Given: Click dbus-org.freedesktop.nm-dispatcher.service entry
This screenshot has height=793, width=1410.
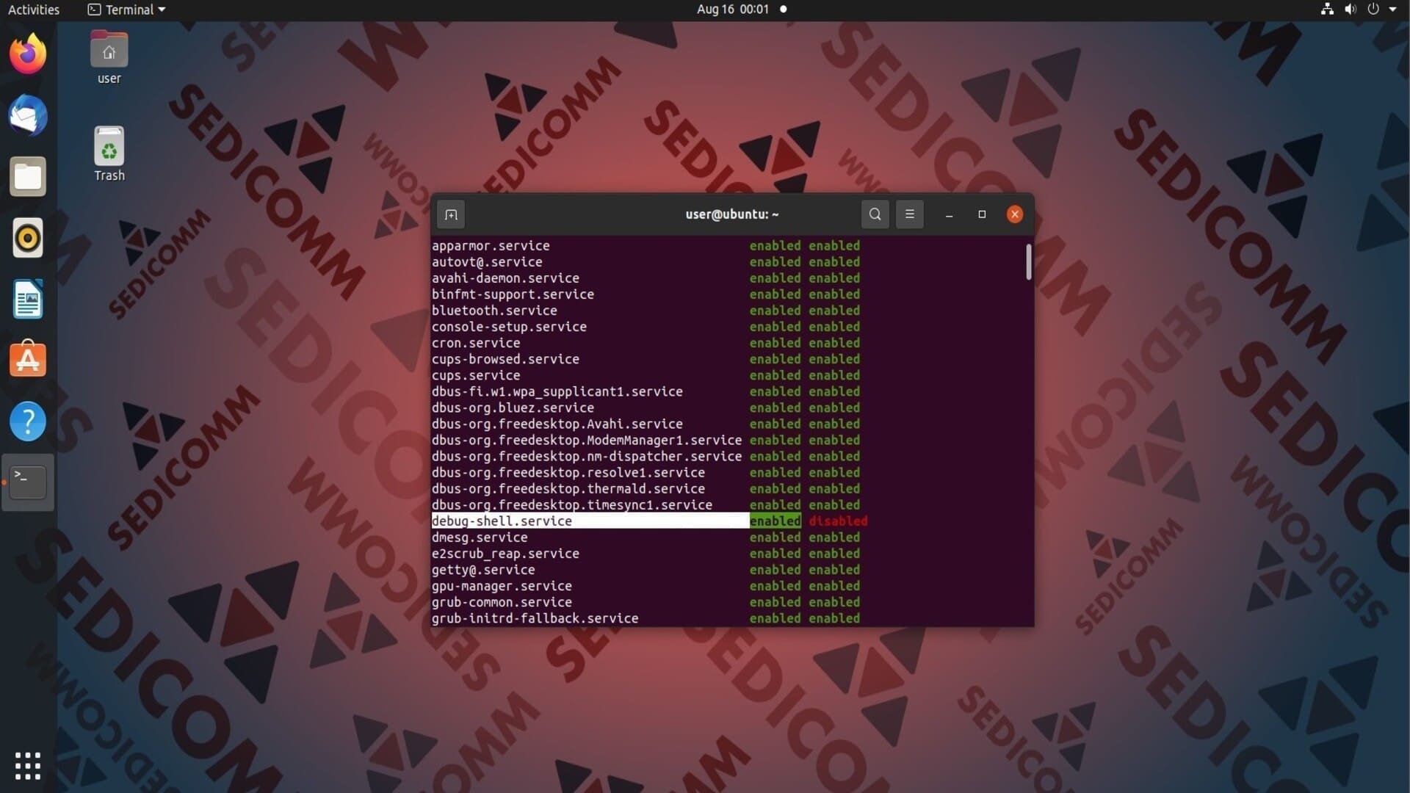Looking at the screenshot, I should pos(587,456).
